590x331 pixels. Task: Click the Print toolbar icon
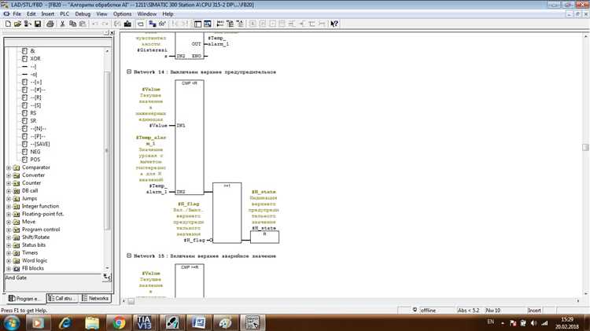tap(50, 24)
